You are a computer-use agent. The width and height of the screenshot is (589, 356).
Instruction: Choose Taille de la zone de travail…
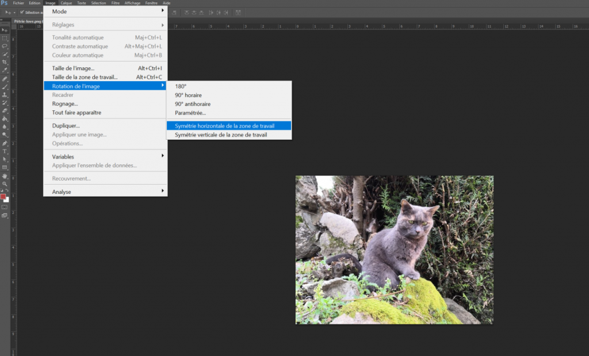[x=106, y=77]
